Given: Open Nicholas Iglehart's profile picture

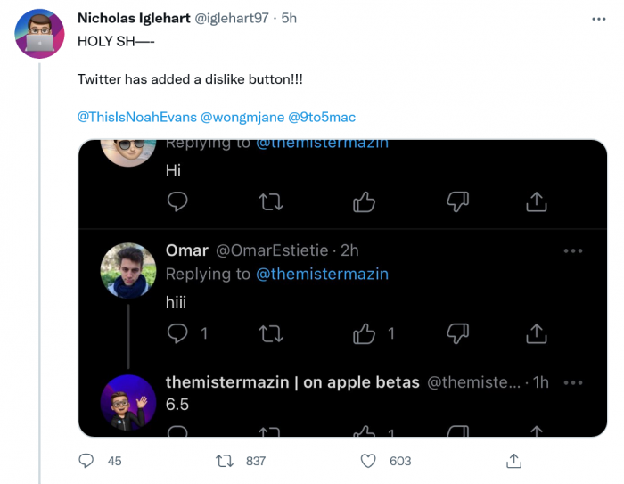Looking at the screenshot, I should 40,33.
